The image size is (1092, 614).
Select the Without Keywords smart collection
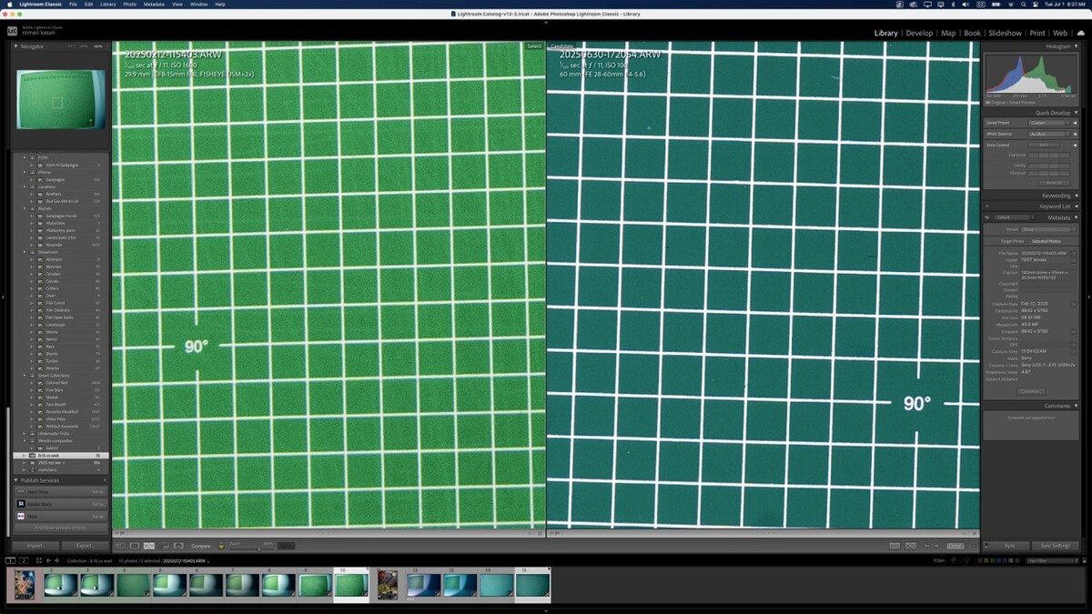pos(60,426)
